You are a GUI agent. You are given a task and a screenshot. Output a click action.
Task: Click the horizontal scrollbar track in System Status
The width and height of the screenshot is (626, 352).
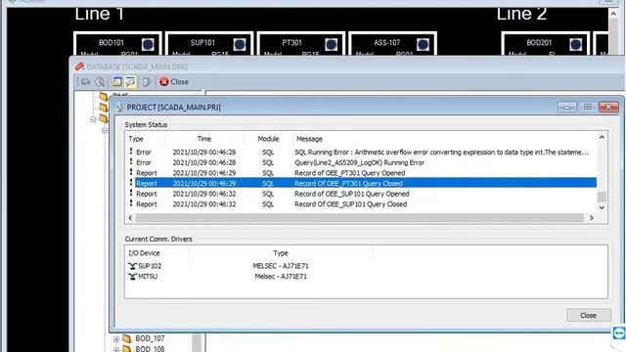pos(359,218)
